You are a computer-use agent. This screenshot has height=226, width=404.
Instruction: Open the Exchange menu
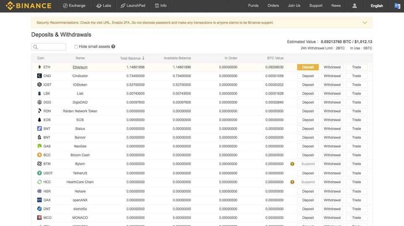pos(74,6)
